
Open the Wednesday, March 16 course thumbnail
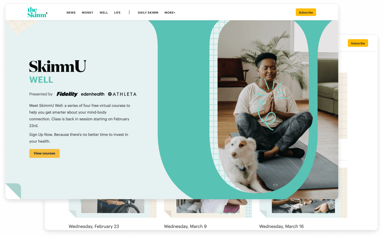(x=303, y=206)
